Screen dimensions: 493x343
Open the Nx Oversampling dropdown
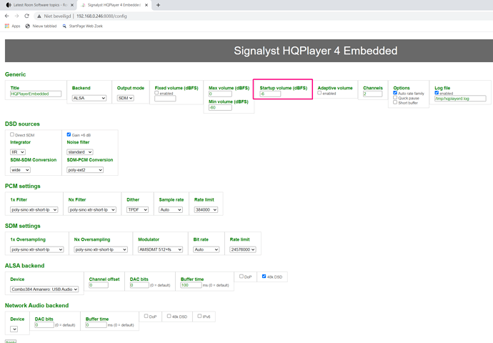[x=101, y=249]
